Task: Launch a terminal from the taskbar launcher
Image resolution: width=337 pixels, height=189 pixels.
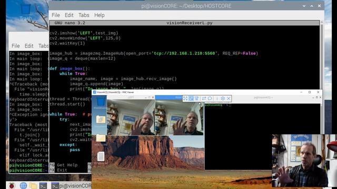Action: click(43, 185)
